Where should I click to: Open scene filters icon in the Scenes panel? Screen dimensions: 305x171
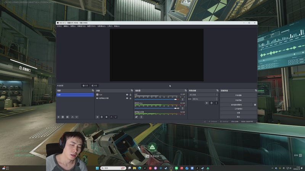pos(67,117)
